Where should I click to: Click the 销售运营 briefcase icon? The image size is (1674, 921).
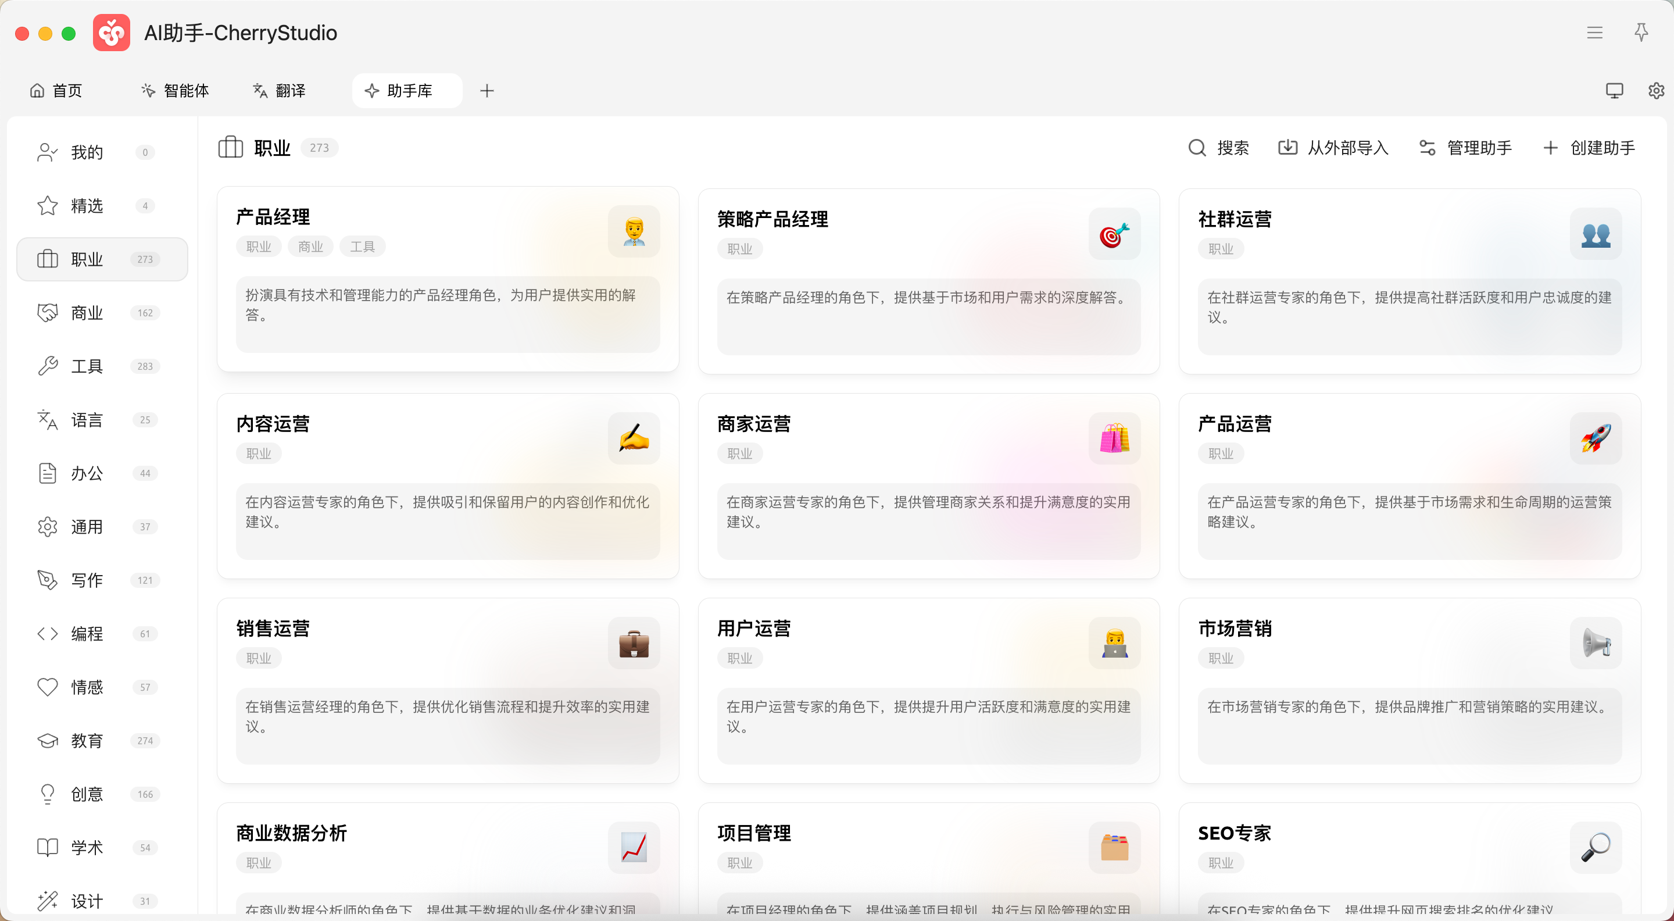pyautogui.click(x=634, y=643)
